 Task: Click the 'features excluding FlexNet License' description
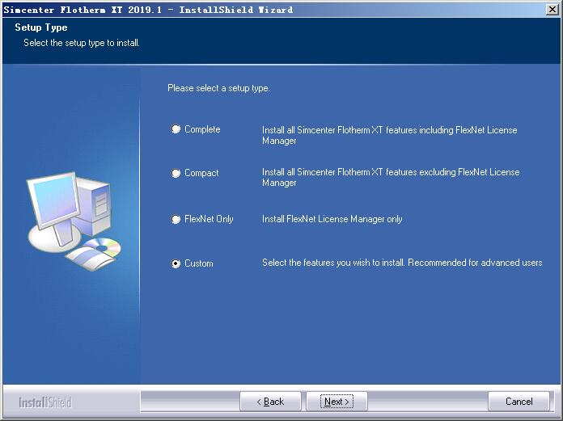(x=391, y=177)
